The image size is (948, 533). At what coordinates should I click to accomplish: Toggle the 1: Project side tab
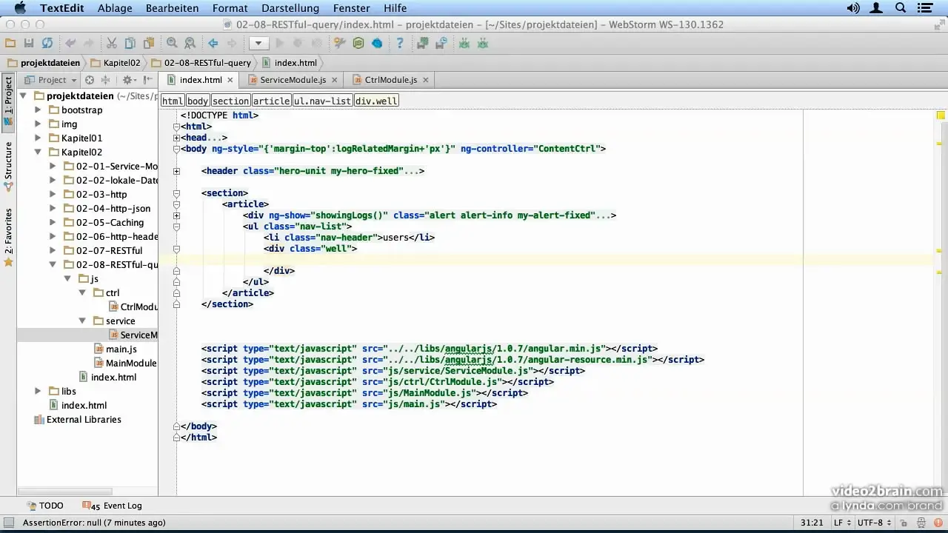(x=8, y=102)
